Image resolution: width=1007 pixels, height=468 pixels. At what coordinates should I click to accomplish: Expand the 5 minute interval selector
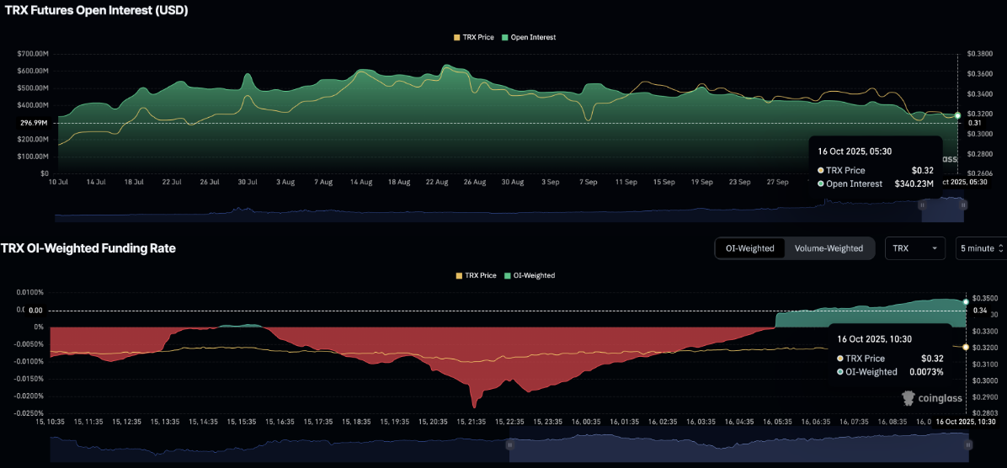pos(978,248)
